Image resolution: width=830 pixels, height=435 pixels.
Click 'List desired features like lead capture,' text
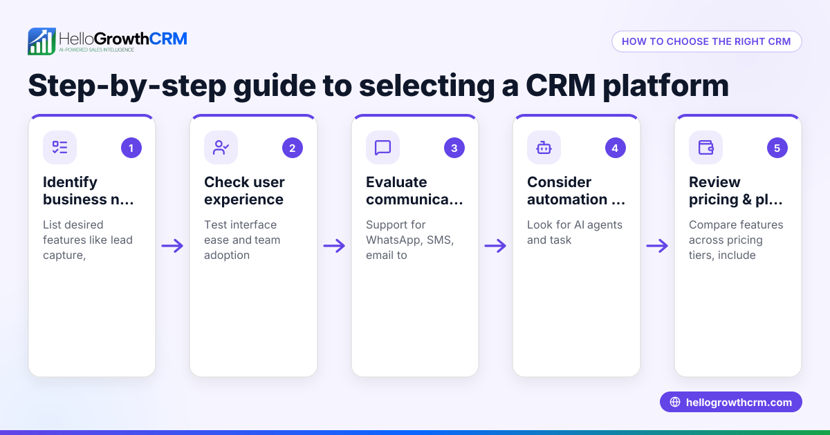pyautogui.click(x=88, y=240)
